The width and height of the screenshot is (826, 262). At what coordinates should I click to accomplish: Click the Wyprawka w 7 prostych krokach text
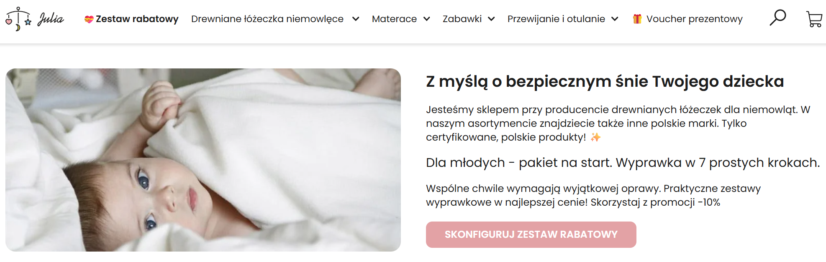point(718,162)
